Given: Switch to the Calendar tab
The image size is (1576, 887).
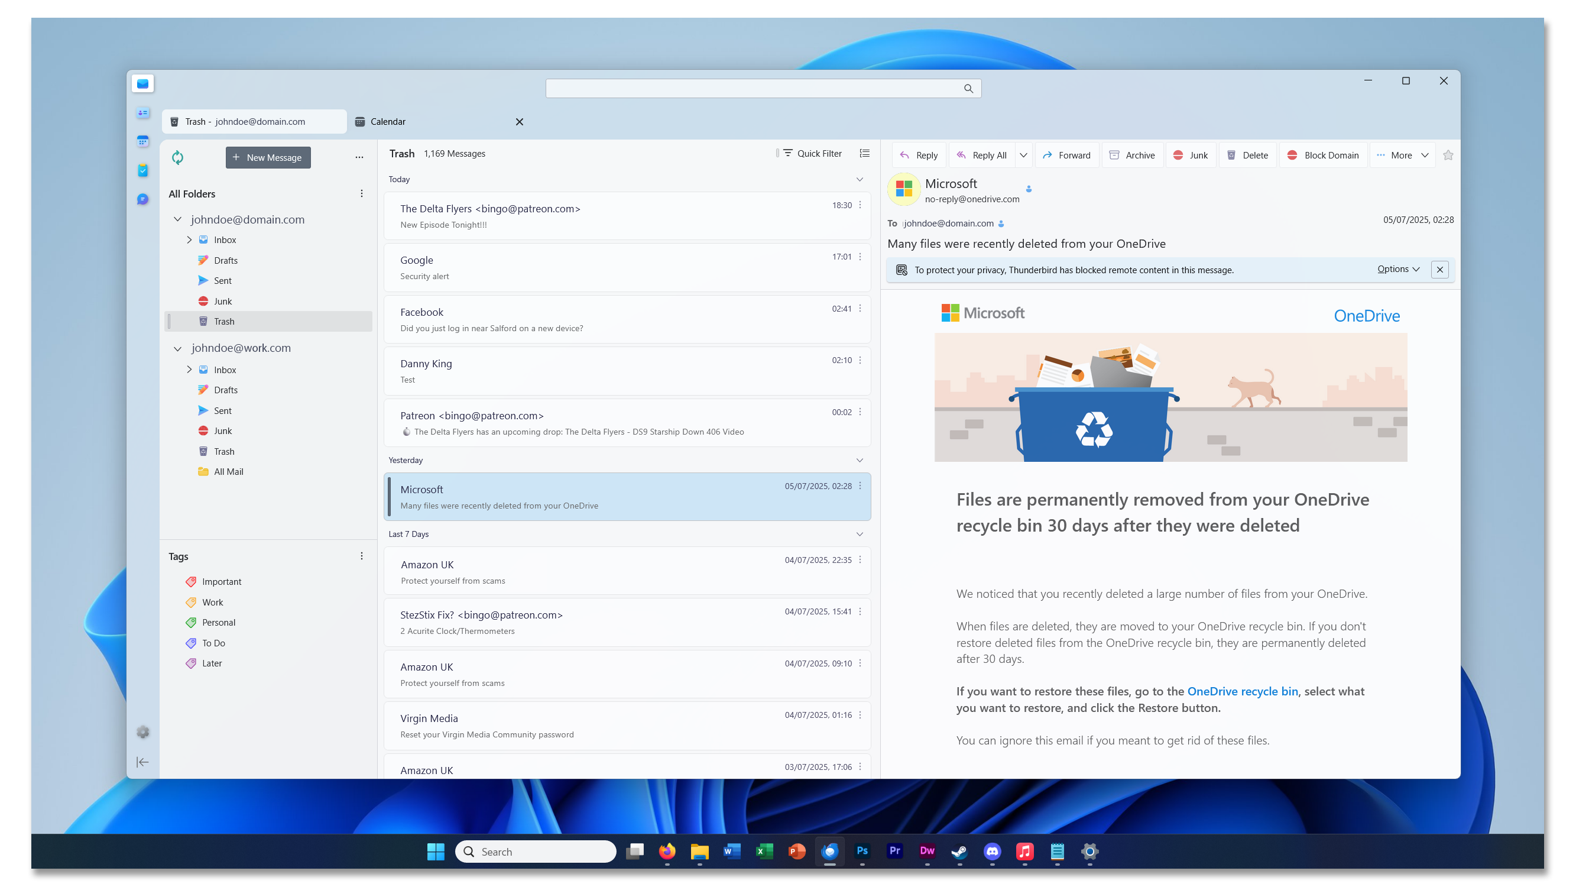Looking at the screenshot, I should pos(388,121).
